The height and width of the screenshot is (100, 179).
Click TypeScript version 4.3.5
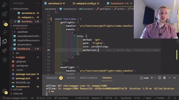tap(137, 98)
